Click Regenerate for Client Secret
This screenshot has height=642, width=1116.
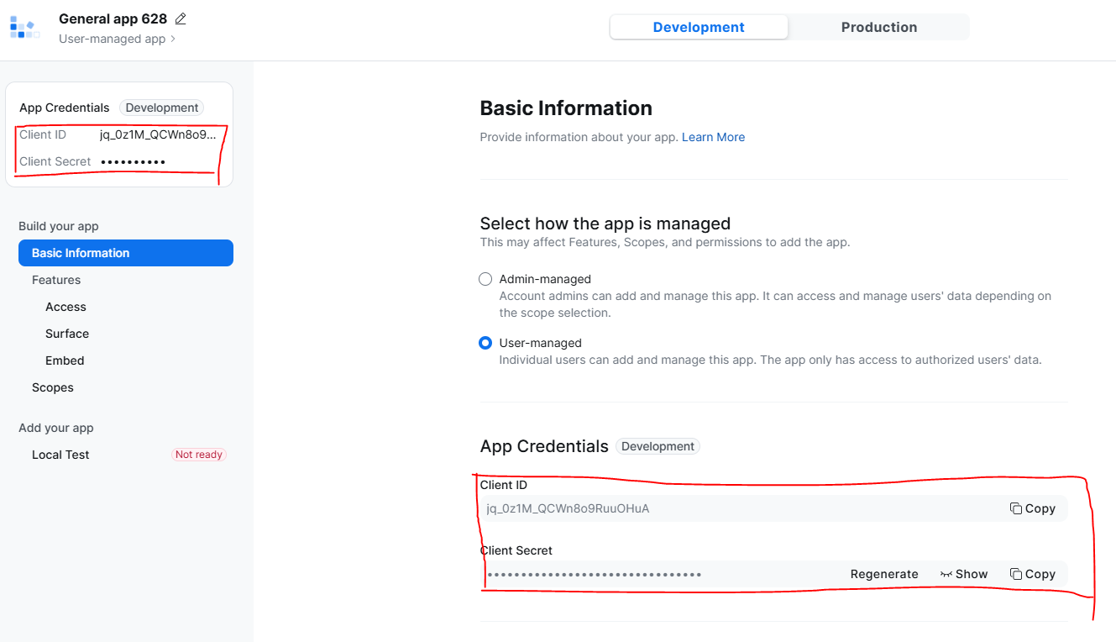pos(884,574)
